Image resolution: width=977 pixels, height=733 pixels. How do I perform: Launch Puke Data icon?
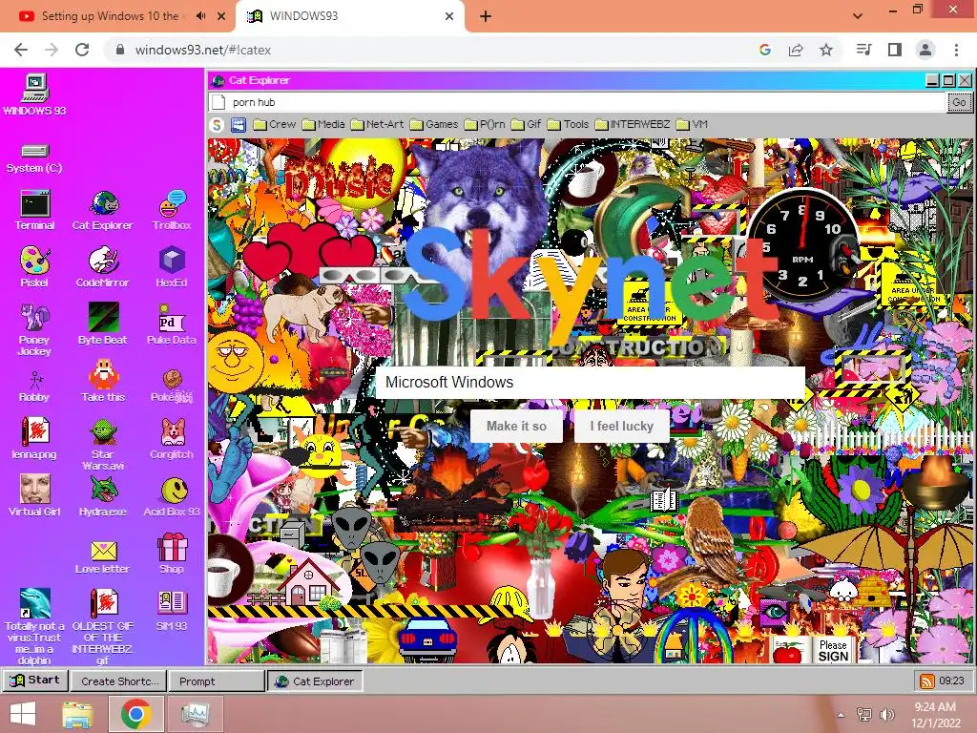tap(172, 325)
